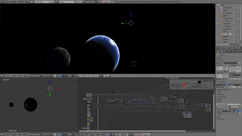This screenshot has width=242, height=136.
Task: Click the Capture button in the top bar
Action: coord(105,2)
